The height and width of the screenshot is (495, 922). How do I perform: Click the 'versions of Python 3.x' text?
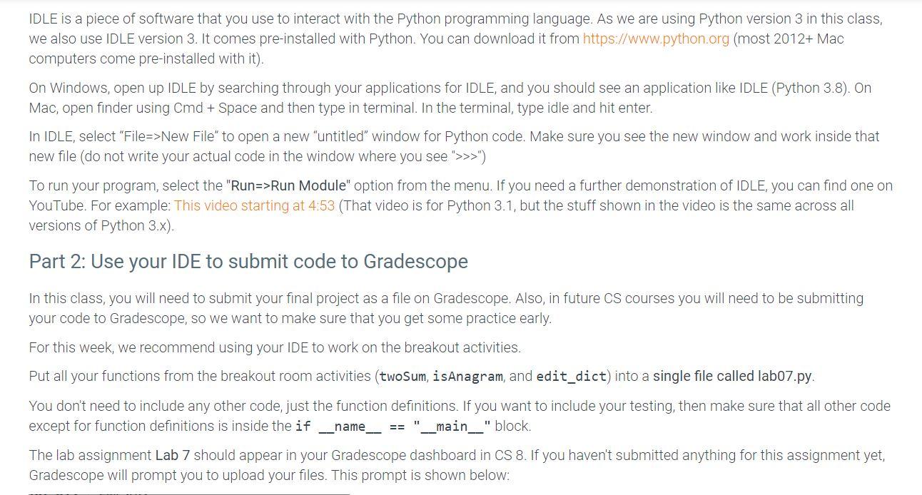pos(98,225)
